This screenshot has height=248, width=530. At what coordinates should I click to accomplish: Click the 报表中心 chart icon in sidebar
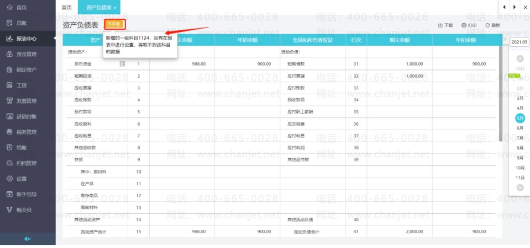(10, 39)
